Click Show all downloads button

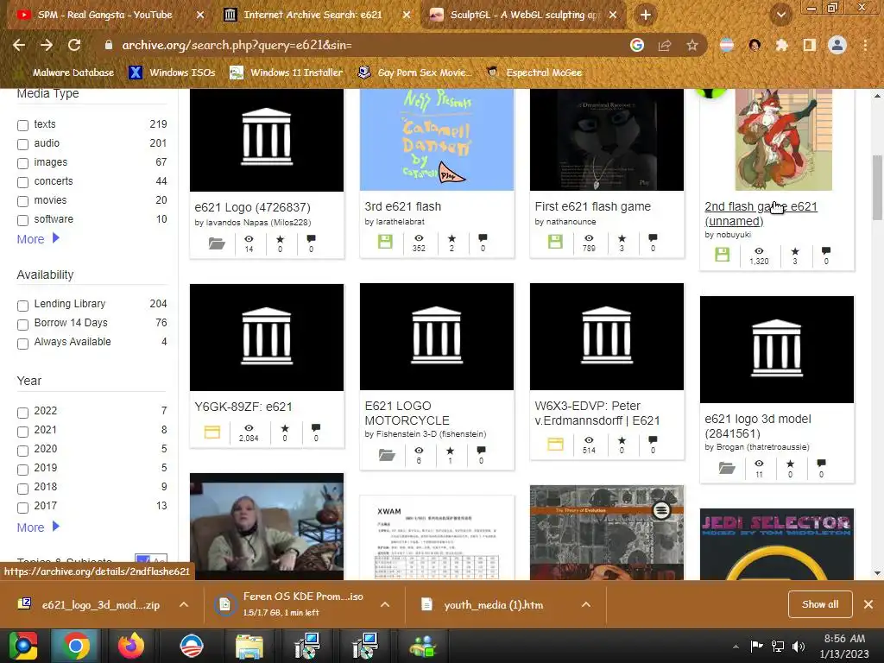(x=820, y=604)
